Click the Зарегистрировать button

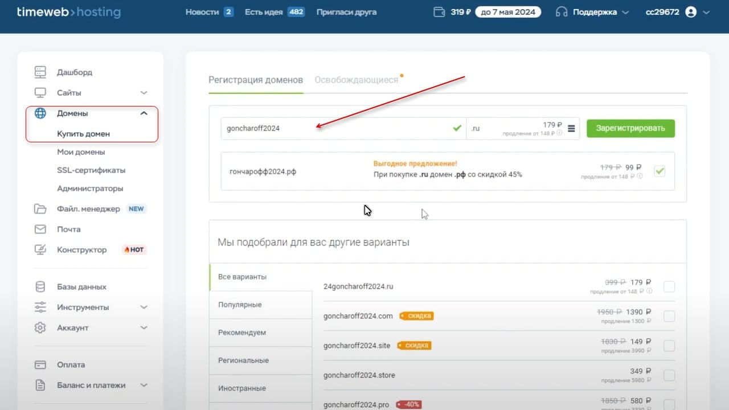point(630,128)
